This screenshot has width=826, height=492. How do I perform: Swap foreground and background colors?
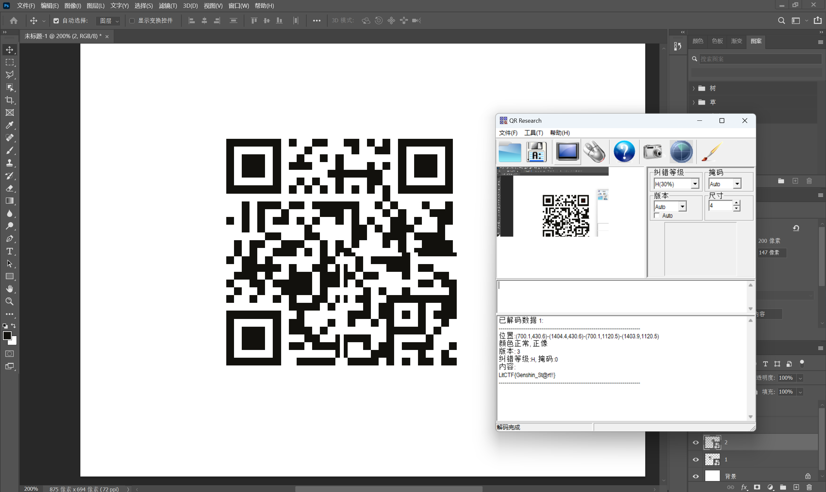[14, 326]
